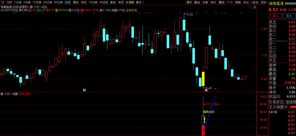
Task: Click the 财 finance marker on the chart
Action: coord(84,90)
